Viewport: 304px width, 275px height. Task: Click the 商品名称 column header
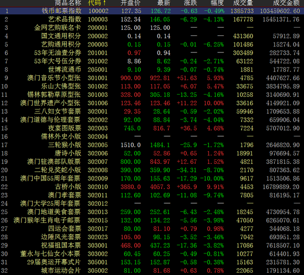(x=68, y=3)
